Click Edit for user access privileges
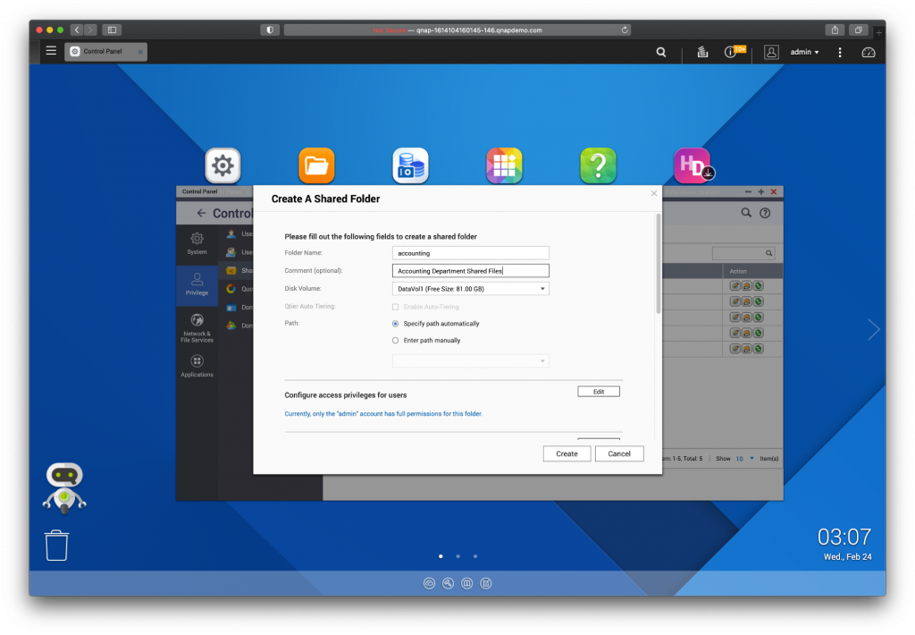This screenshot has width=915, height=635. coord(599,392)
